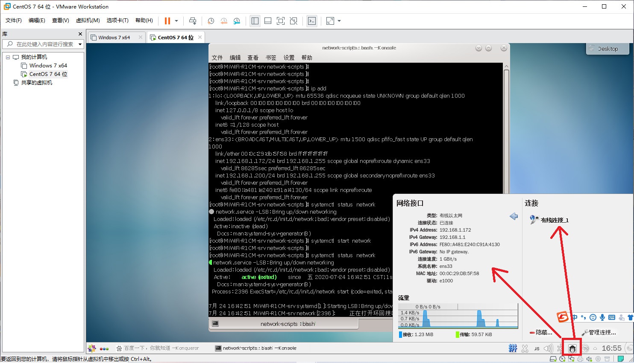
Task: Open Konsole 查看 menu
Action: [253, 58]
